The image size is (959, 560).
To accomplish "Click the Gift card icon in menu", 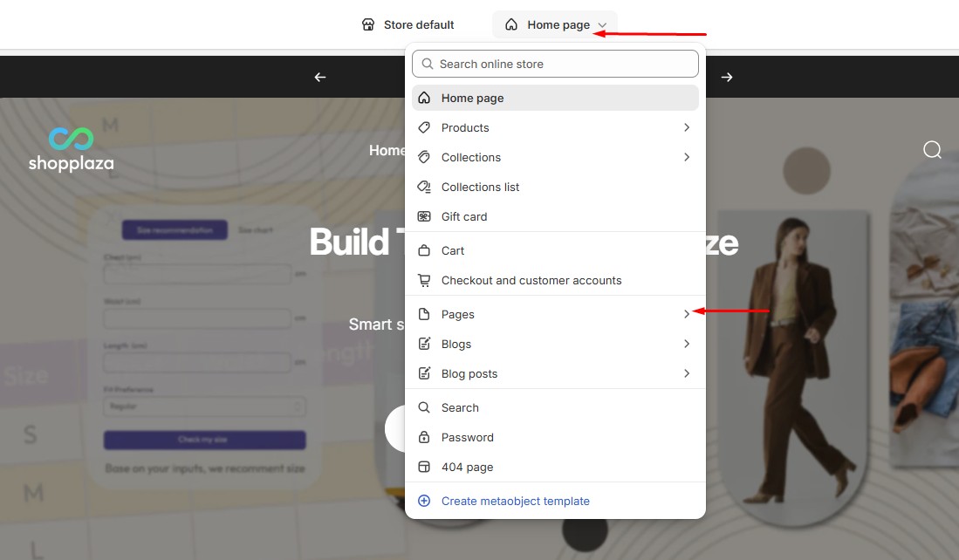I will pos(424,216).
